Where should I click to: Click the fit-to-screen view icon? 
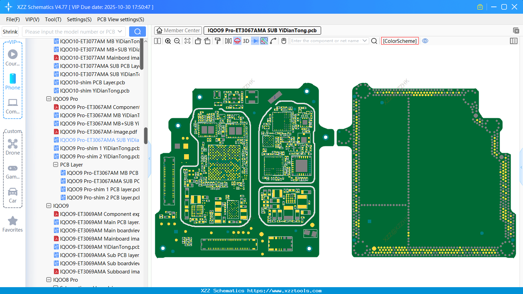[x=187, y=41]
